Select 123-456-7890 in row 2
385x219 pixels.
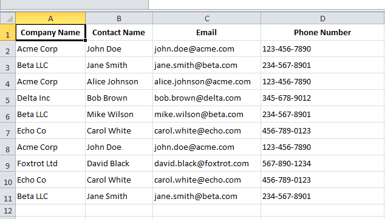(323, 49)
